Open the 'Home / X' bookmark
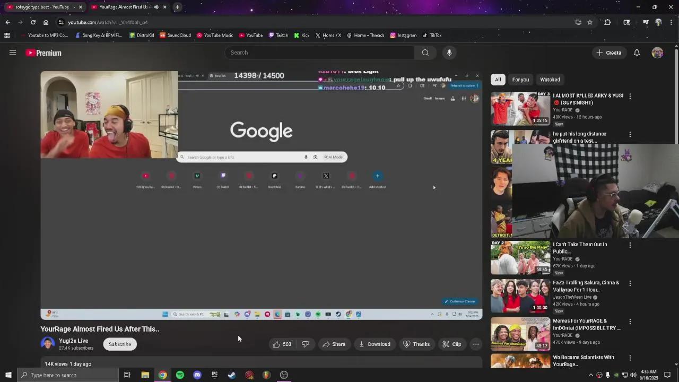The image size is (679, 382). point(328,36)
